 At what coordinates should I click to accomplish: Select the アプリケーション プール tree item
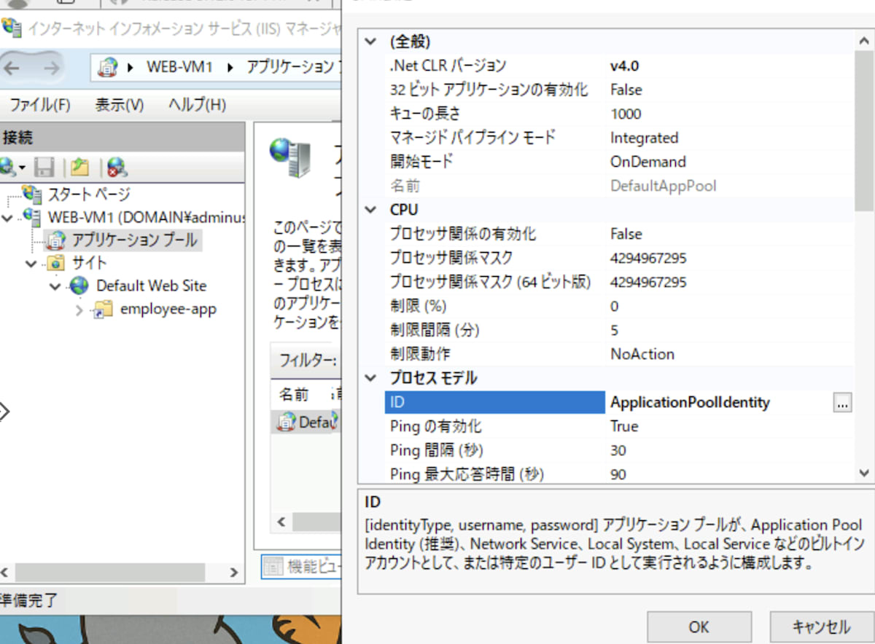point(134,240)
